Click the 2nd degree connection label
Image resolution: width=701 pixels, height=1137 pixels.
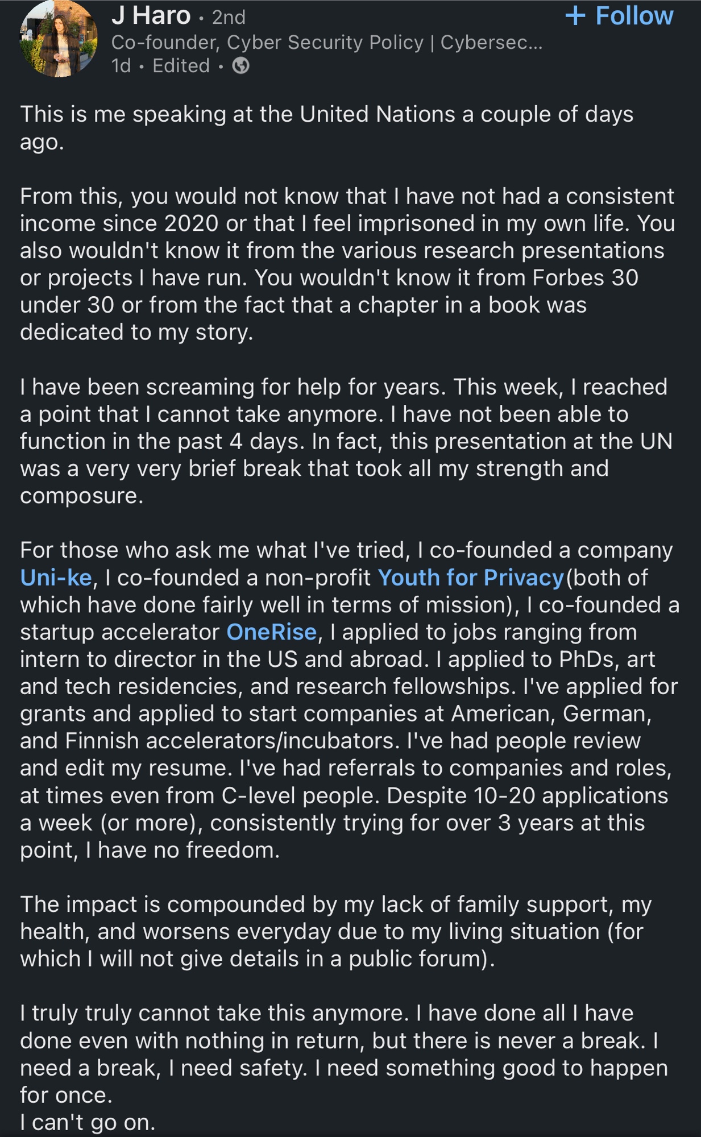[x=229, y=17]
